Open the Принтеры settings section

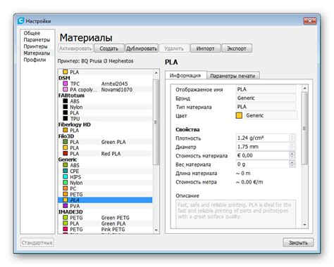tap(35, 46)
